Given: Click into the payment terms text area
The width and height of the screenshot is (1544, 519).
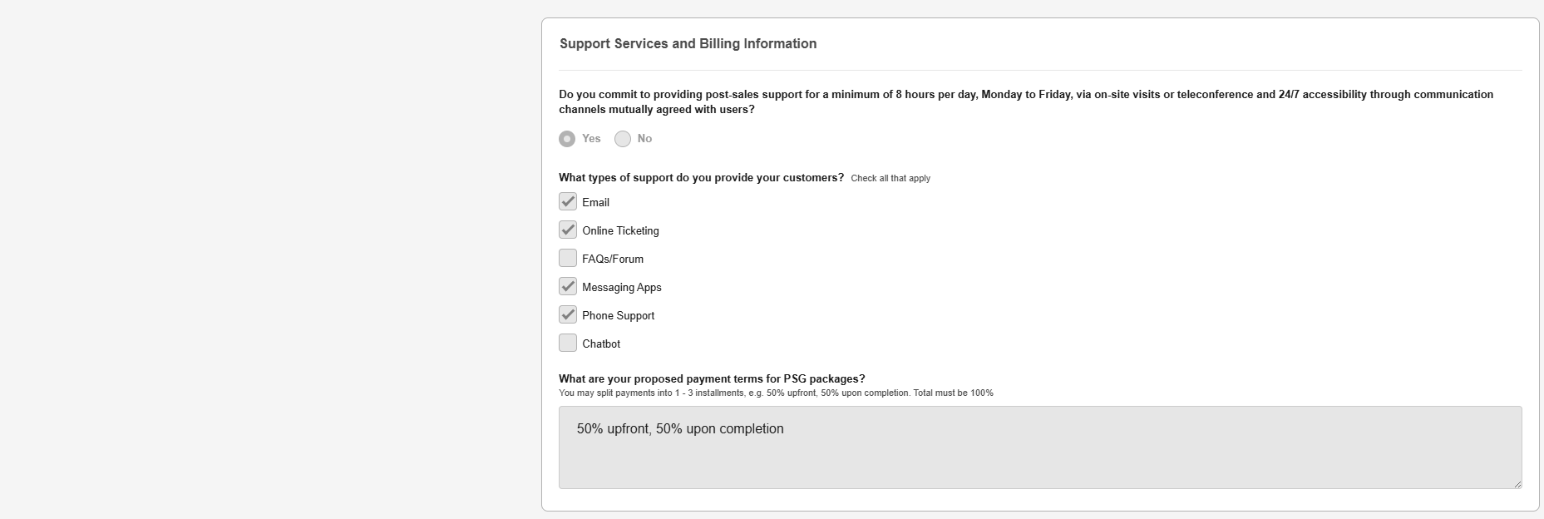Looking at the screenshot, I should point(1039,447).
